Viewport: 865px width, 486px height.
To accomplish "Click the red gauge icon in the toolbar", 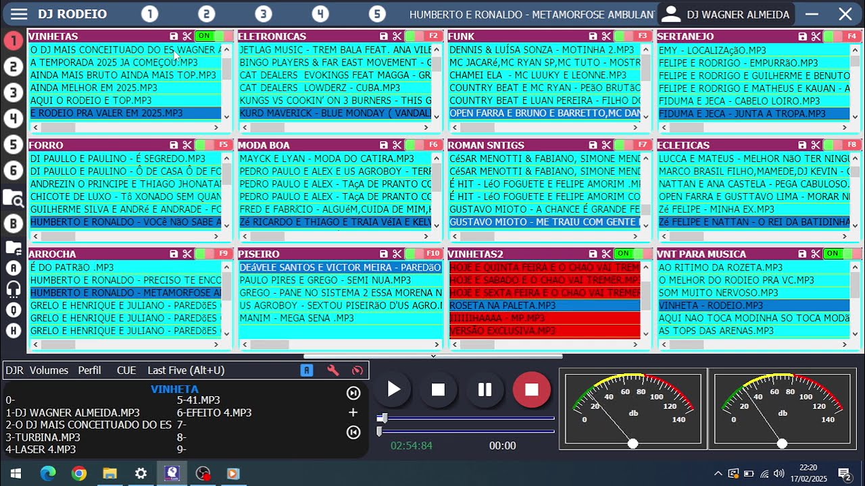I will tap(357, 370).
